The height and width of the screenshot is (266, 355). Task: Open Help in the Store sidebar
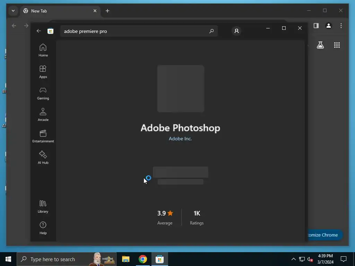[43, 228]
